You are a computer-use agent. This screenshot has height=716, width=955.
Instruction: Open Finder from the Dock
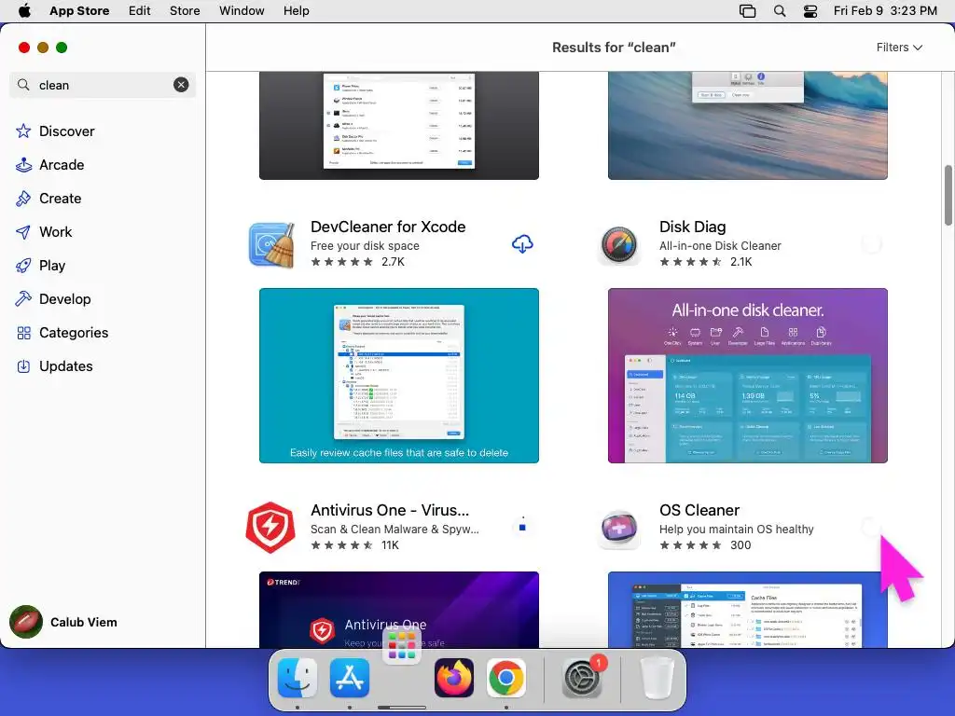pyautogui.click(x=298, y=678)
